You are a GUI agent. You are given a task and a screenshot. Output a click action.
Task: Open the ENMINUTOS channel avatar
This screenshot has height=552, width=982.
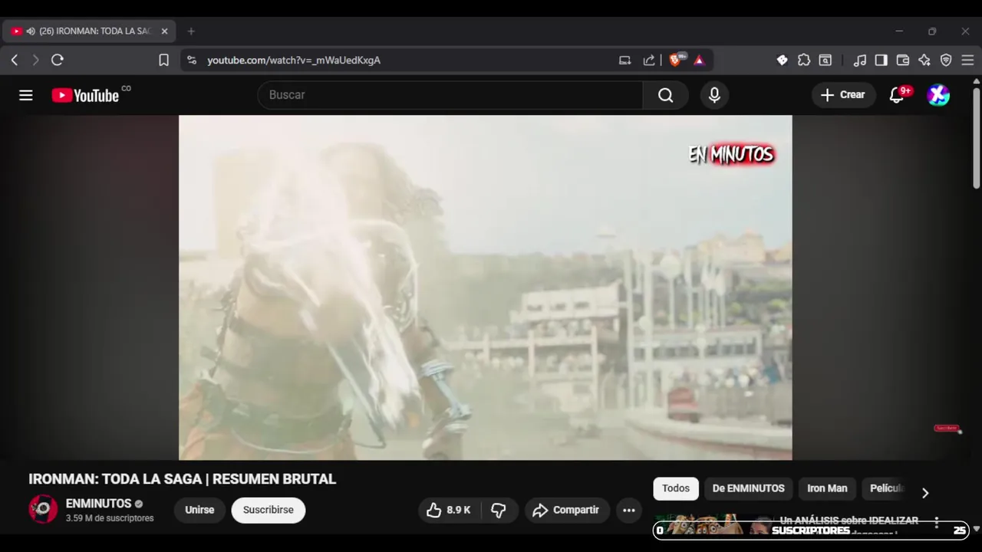[43, 510]
